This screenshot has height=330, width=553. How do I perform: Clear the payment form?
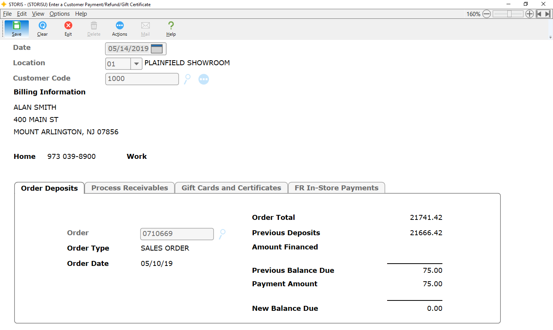(42, 29)
